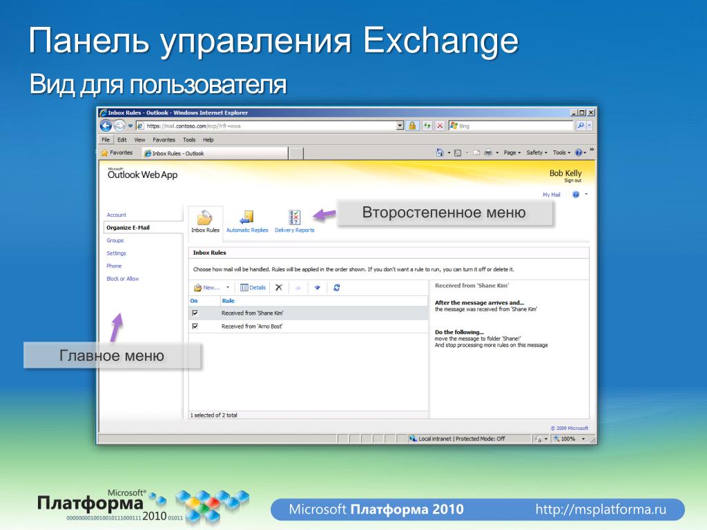Screen dimensions: 707x530
Task: Select Block or Allow in the left menu
Action: pos(123,279)
